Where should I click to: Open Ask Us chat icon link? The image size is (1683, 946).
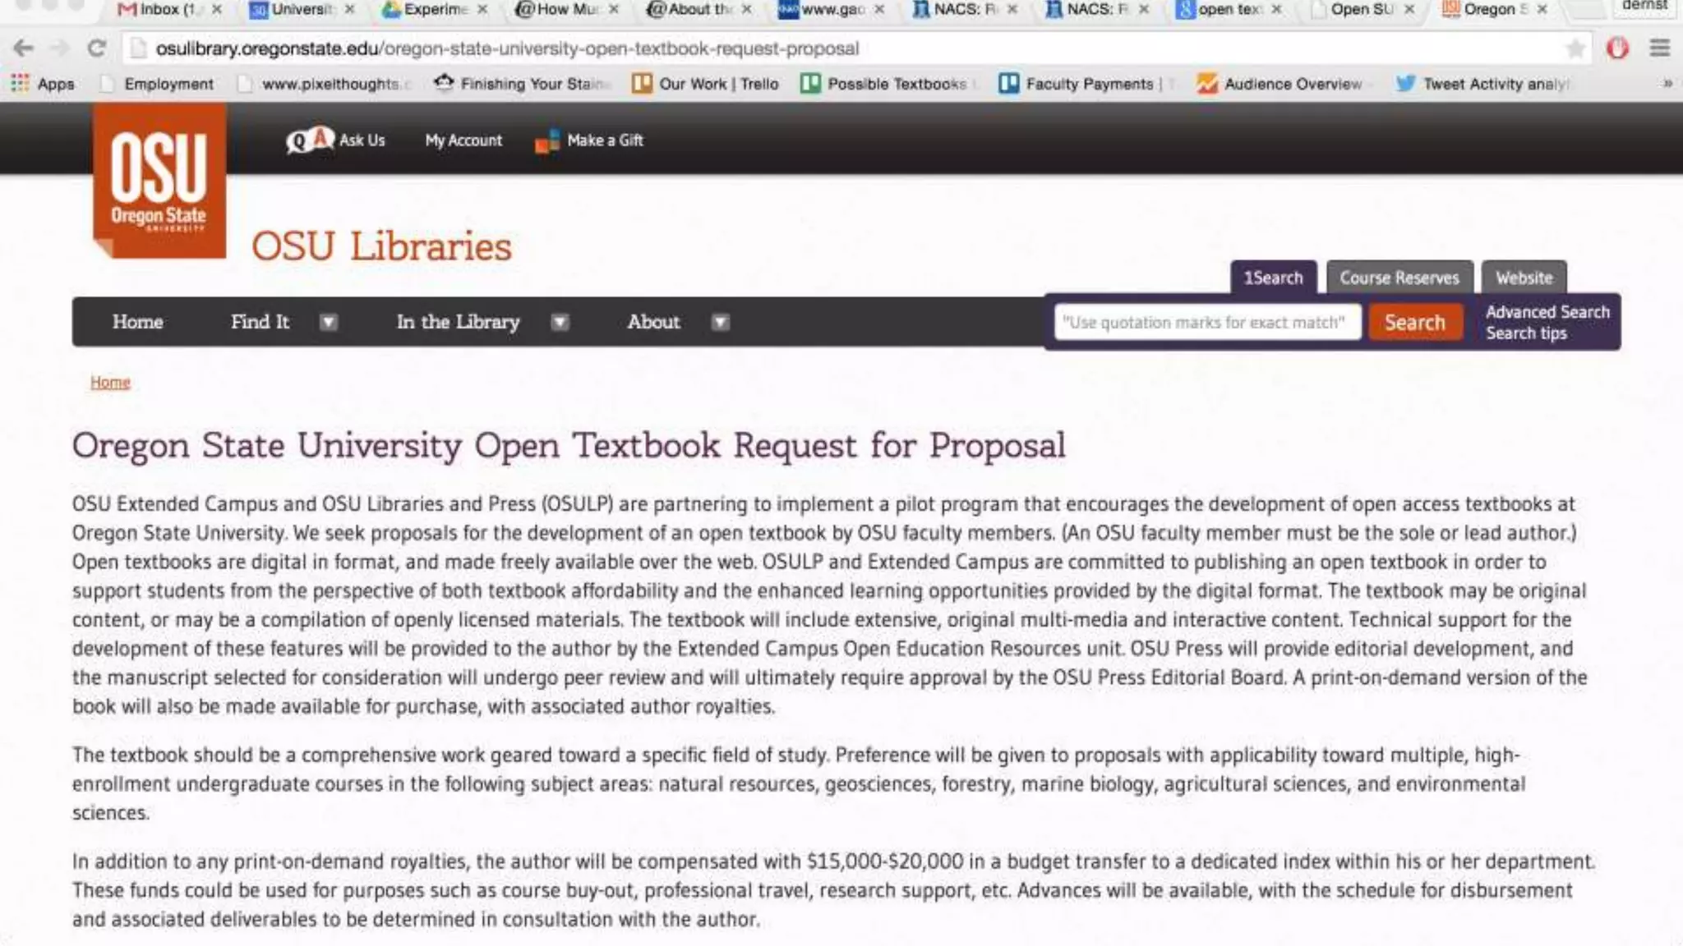click(x=309, y=140)
